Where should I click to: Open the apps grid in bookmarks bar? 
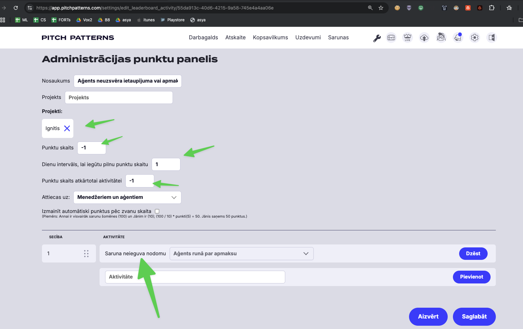coord(3,20)
